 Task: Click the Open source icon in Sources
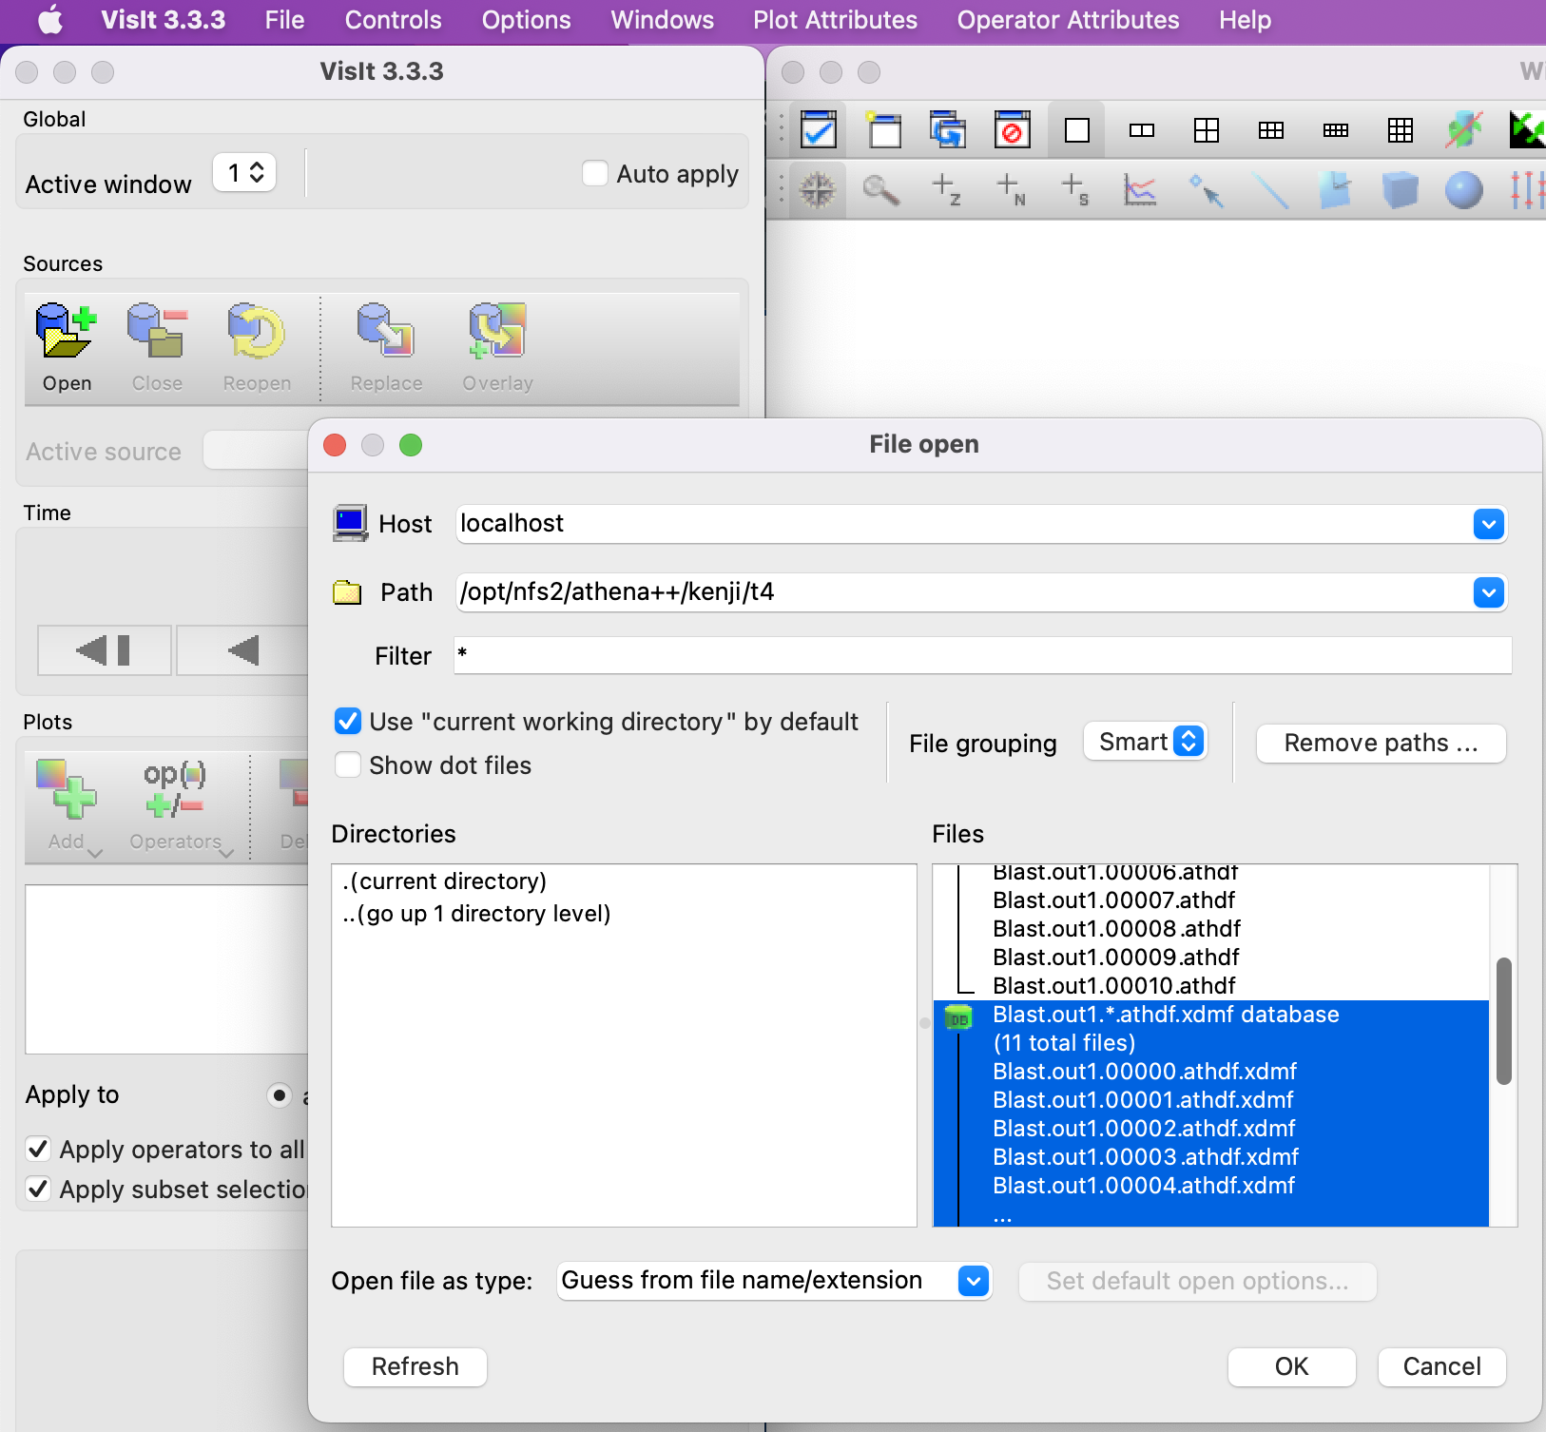tap(67, 331)
